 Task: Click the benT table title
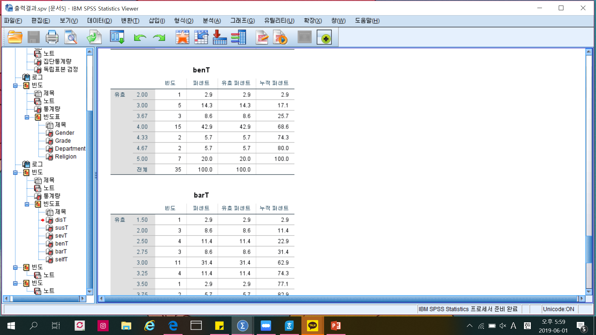point(201,70)
